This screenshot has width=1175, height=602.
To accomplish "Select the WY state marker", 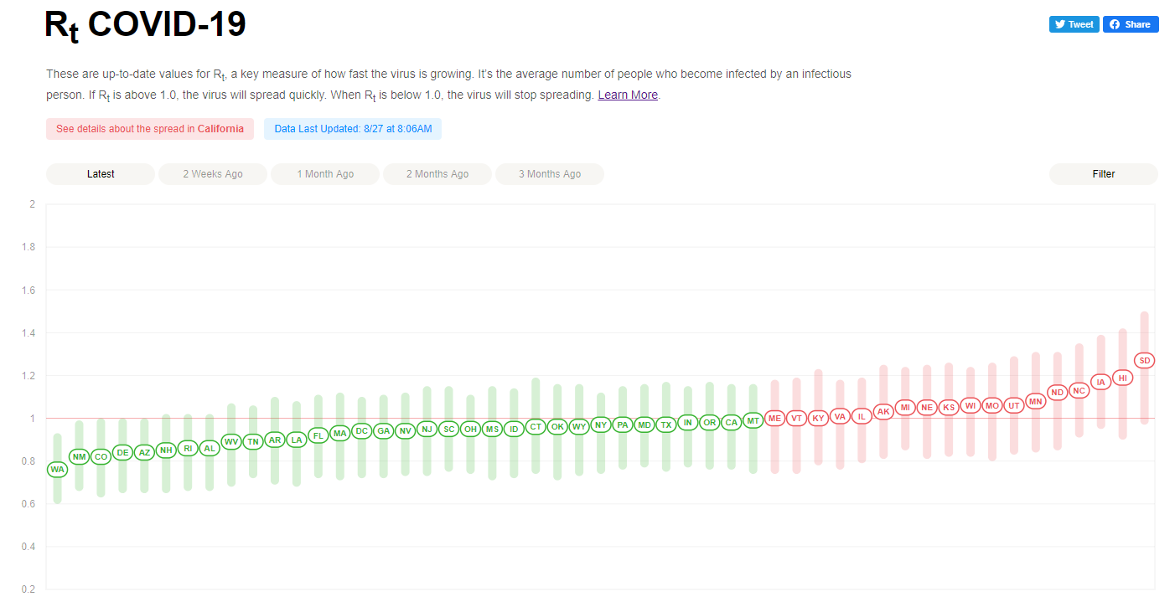I will (x=579, y=426).
